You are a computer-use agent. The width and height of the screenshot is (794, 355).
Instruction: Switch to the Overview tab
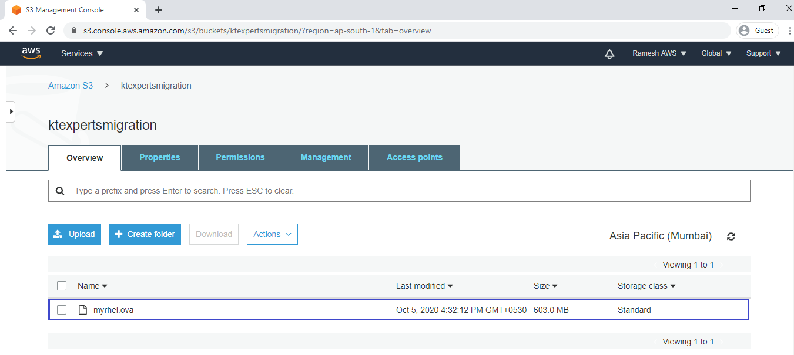85,158
